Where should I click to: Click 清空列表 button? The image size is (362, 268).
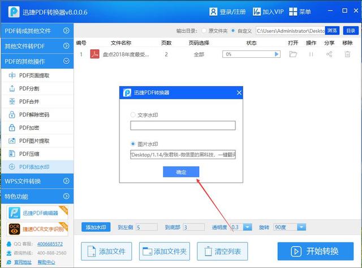click(x=222, y=252)
